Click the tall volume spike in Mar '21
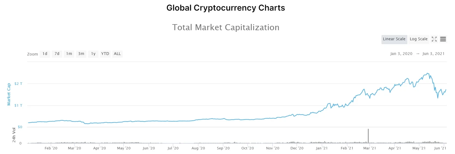The height and width of the screenshot is (154, 455). [368, 135]
